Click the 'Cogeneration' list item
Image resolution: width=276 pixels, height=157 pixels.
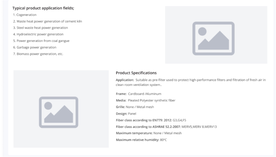tap(25, 15)
